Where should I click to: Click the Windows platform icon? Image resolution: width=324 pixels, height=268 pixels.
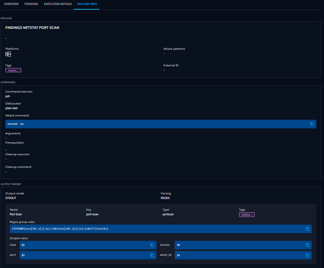[x=8, y=54]
